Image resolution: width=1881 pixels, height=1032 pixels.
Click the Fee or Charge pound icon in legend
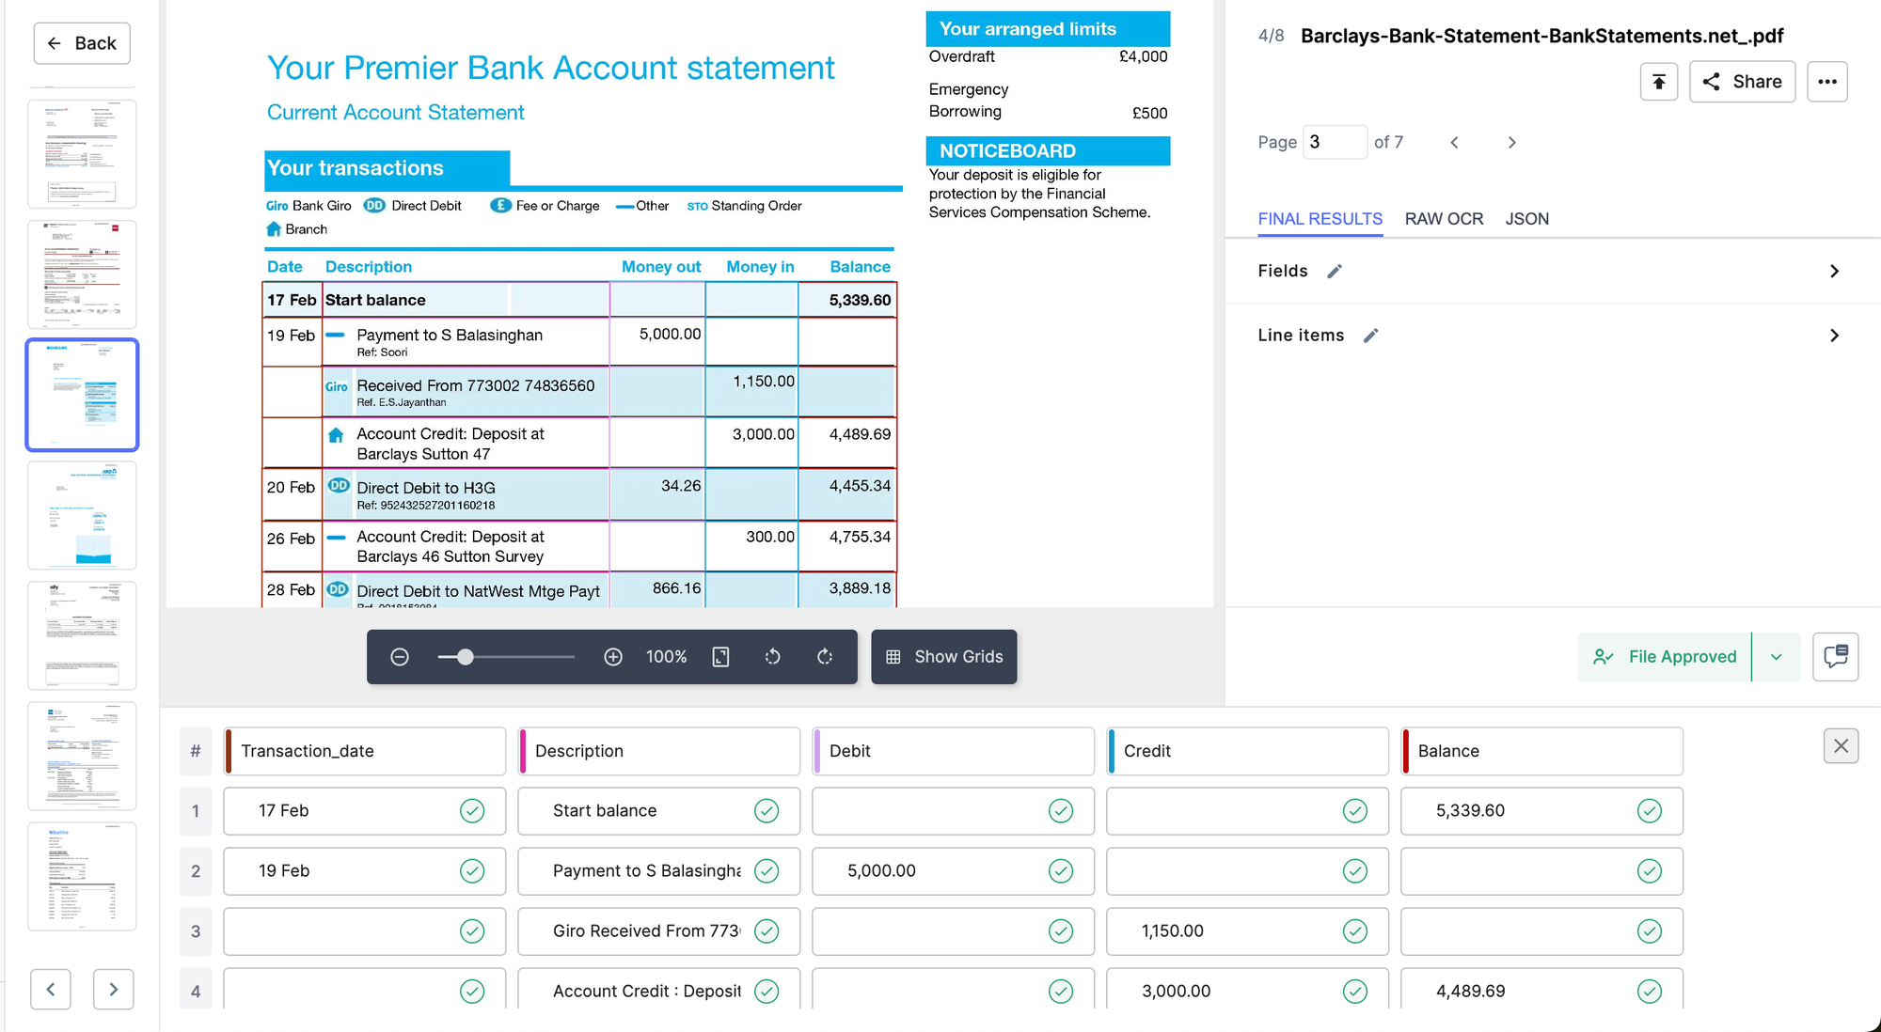pos(500,205)
